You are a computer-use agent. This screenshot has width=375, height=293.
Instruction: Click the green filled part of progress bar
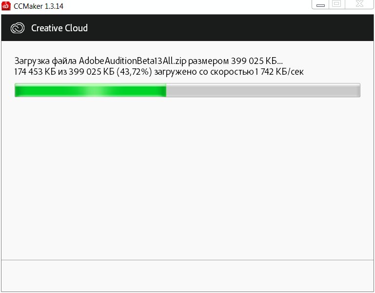coord(90,90)
